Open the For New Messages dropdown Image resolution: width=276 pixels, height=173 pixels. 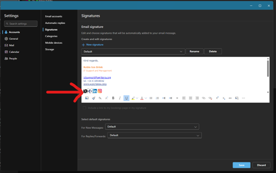click(x=152, y=127)
